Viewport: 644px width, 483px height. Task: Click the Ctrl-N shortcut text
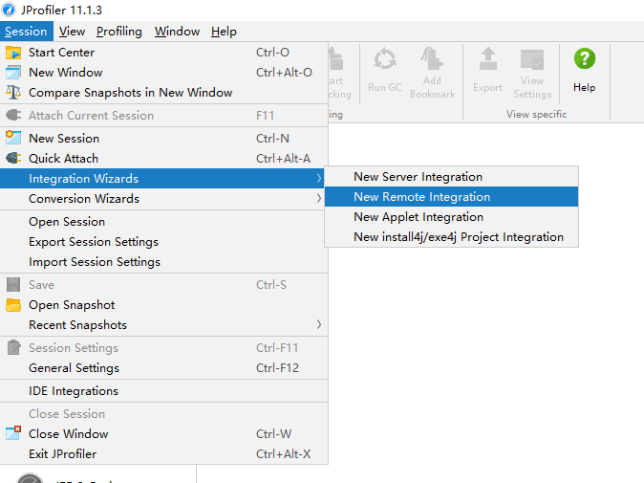pyautogui.click(x=272, y=138)
